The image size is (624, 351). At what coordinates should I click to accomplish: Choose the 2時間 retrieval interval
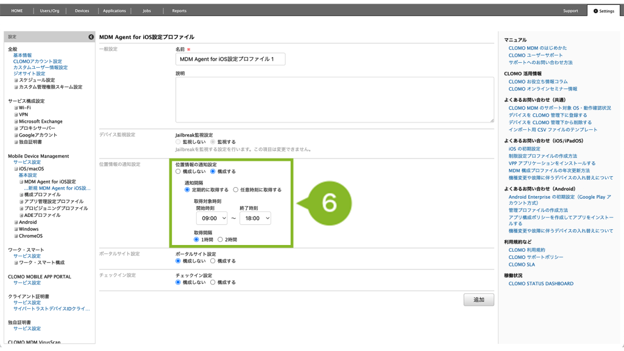point(221,240)
